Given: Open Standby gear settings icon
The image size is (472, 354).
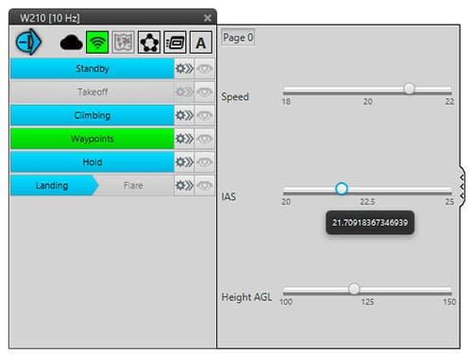Looking at the screenshot, I should 184,68.
